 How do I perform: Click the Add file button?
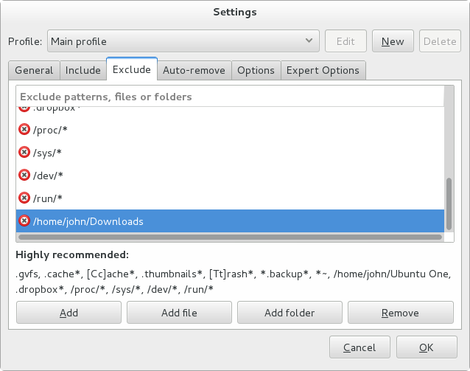tap(179, 313)
